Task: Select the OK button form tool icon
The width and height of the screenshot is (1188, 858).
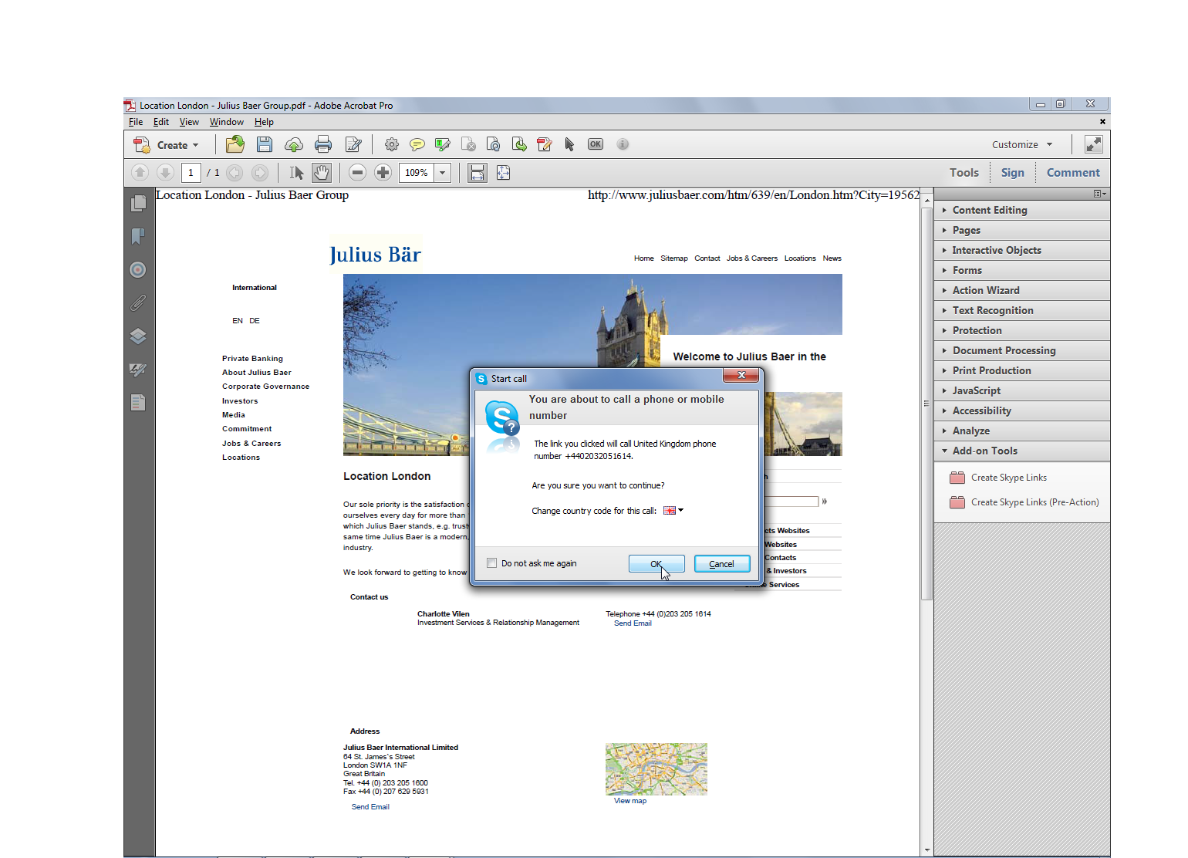Action: 596,144
